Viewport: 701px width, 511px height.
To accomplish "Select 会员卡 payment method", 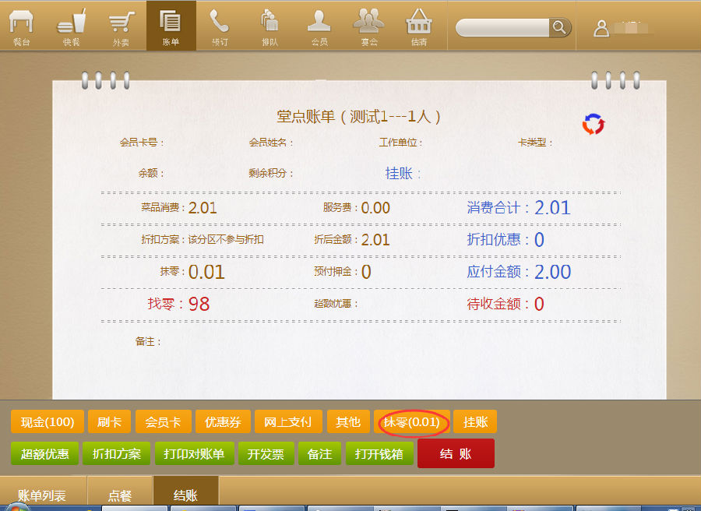I will 163,422.
